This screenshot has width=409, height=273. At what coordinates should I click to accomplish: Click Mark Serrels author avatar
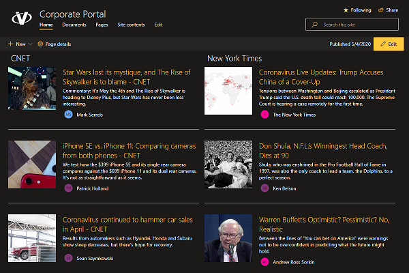tap(68, 115)
